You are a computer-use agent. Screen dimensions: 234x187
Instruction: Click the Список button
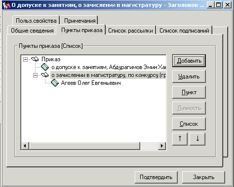pyautogui.click(x=189, y=124)
